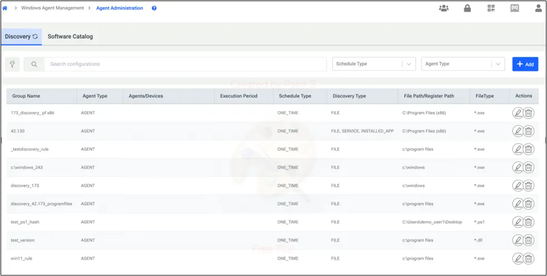Click the monitor icon in header
Image resolution: width=547 pixels, height=276 pixels.
pos(515,8)
